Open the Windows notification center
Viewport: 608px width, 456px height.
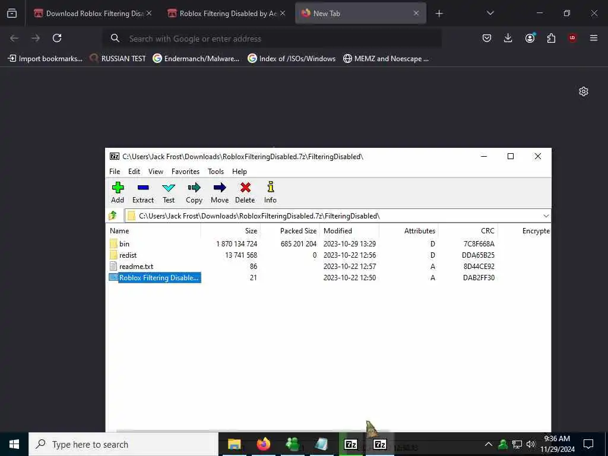click(588, 444)
